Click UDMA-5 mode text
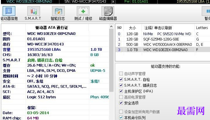Screen dimensions: 210x120 pos(98,70)
